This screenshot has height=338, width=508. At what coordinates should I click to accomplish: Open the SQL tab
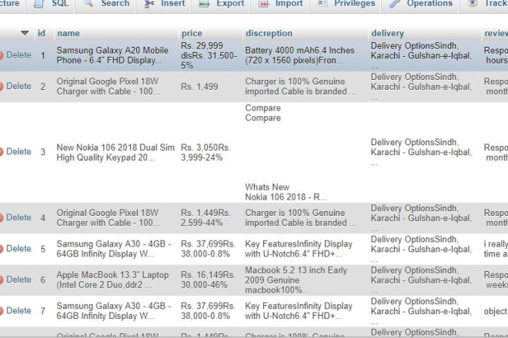51,4
